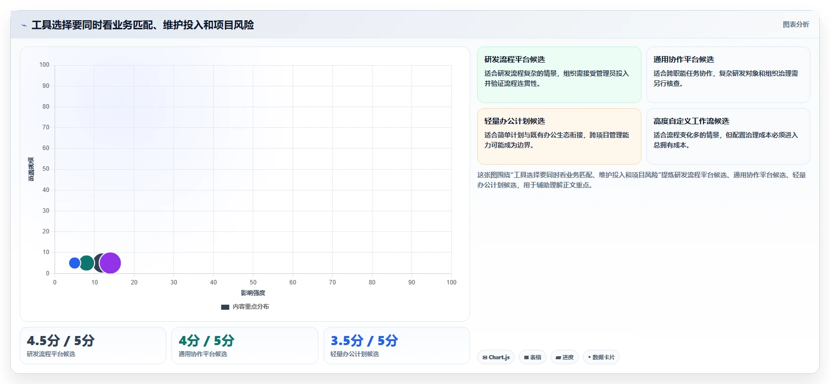
Task: Click the 轻量办公计划候选 label under the 3.5分 score
Action: tap(355, 354)
